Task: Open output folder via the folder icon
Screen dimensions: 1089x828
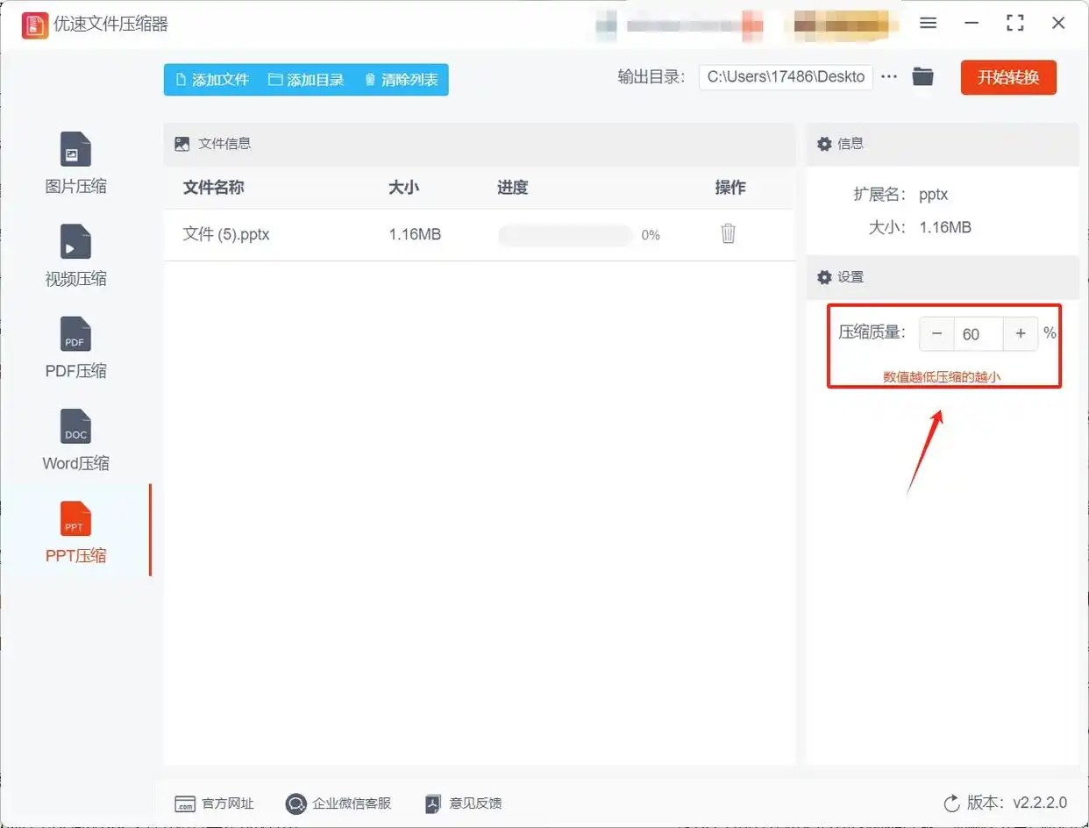Action: [x=922, y=76]
